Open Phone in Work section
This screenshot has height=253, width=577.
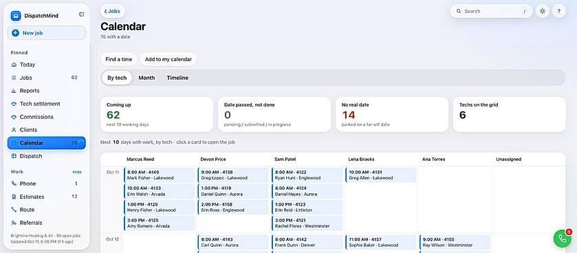(46, 184)
